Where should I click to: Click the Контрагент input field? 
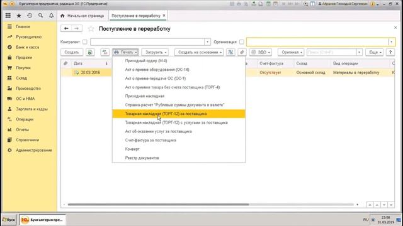pos(147,42)
